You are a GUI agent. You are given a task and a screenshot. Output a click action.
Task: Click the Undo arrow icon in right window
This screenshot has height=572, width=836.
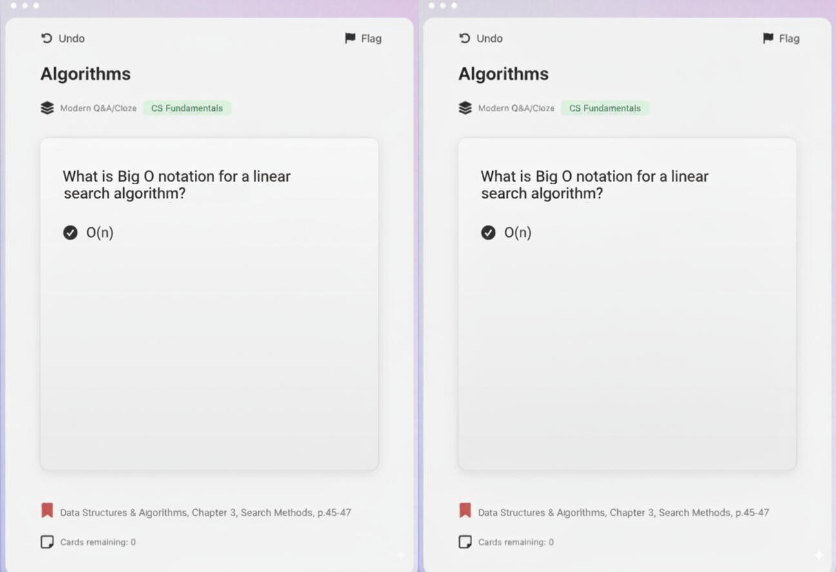464,39
